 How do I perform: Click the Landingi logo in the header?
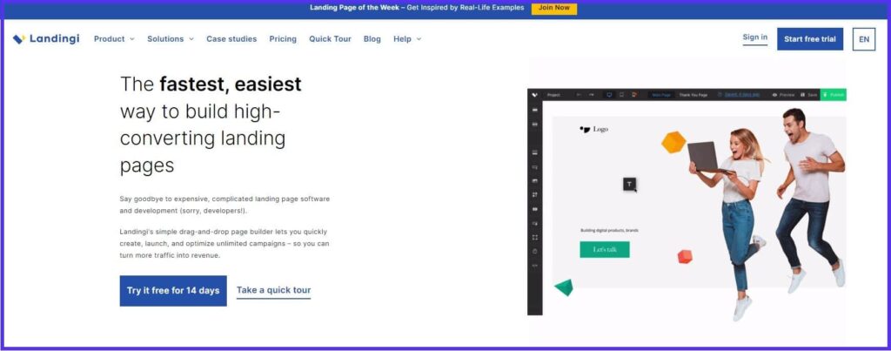(x=45, y=39)
